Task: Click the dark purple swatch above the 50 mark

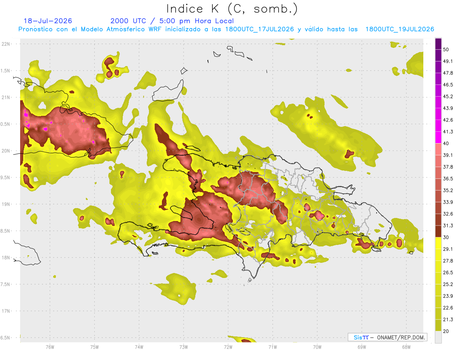Action: point(438,44)
